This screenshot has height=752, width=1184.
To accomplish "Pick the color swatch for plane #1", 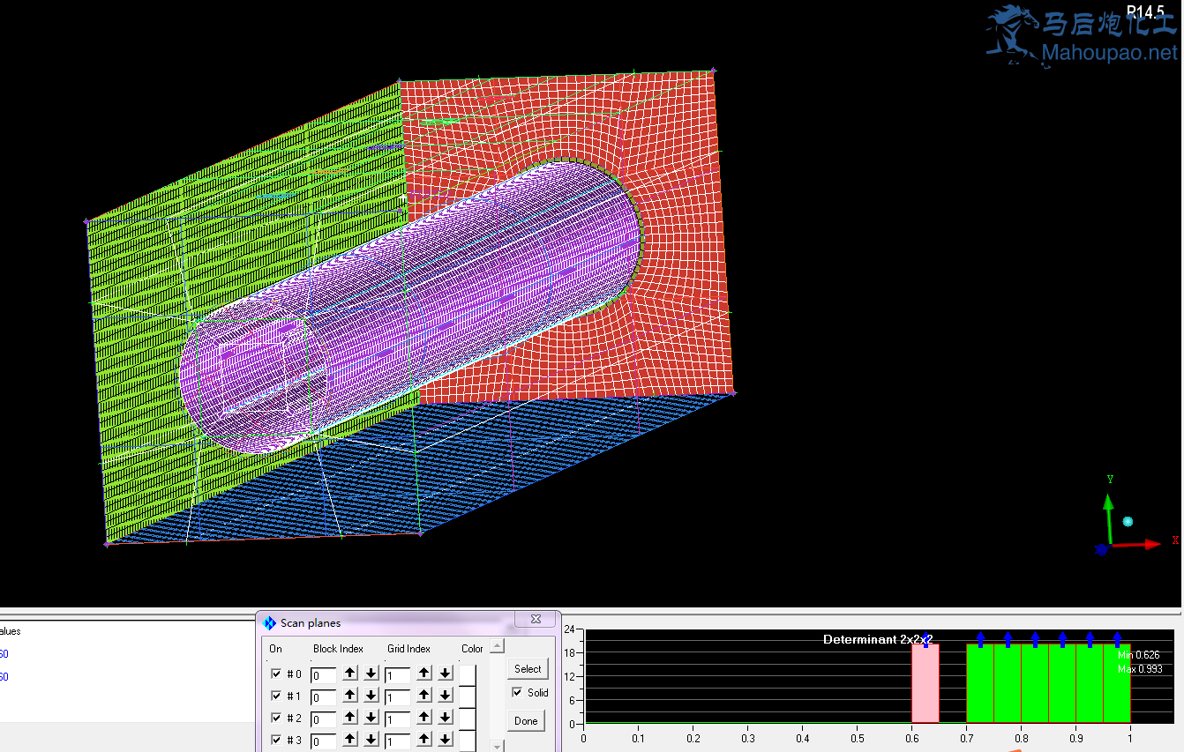I will point(468,696).
